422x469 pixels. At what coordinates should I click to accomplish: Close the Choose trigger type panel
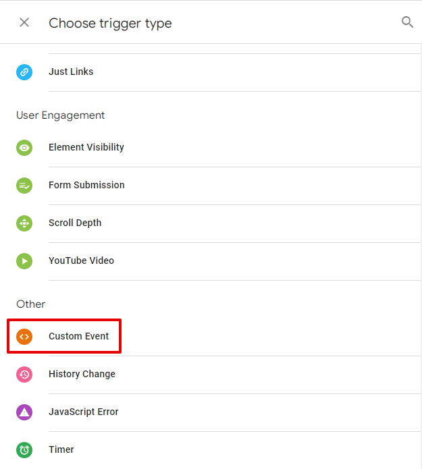coord(24,22)
